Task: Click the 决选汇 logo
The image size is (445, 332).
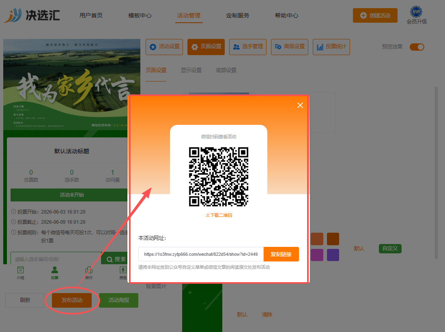Action: click(32, 15)
